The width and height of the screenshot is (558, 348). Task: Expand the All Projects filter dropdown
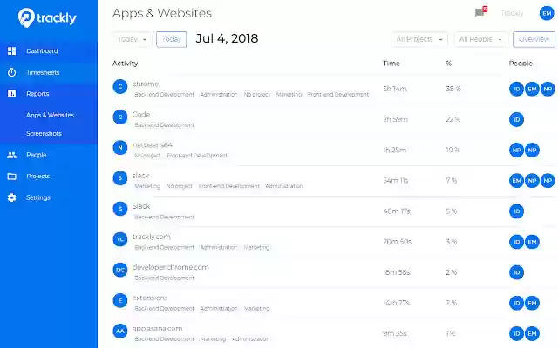[419, 39]
